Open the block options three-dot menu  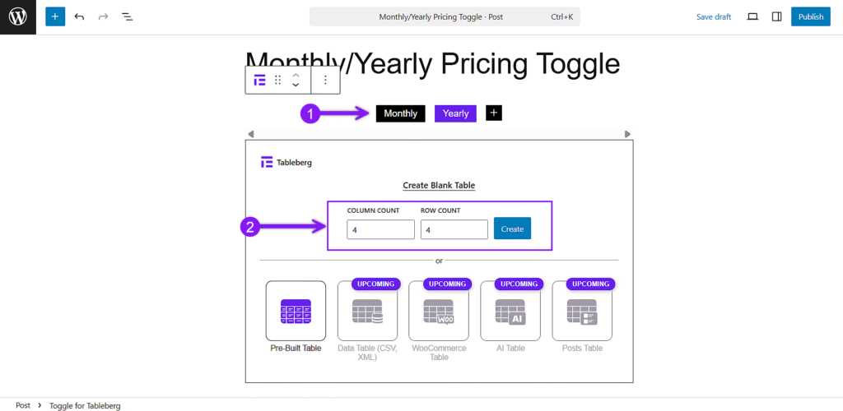(325, 80)
